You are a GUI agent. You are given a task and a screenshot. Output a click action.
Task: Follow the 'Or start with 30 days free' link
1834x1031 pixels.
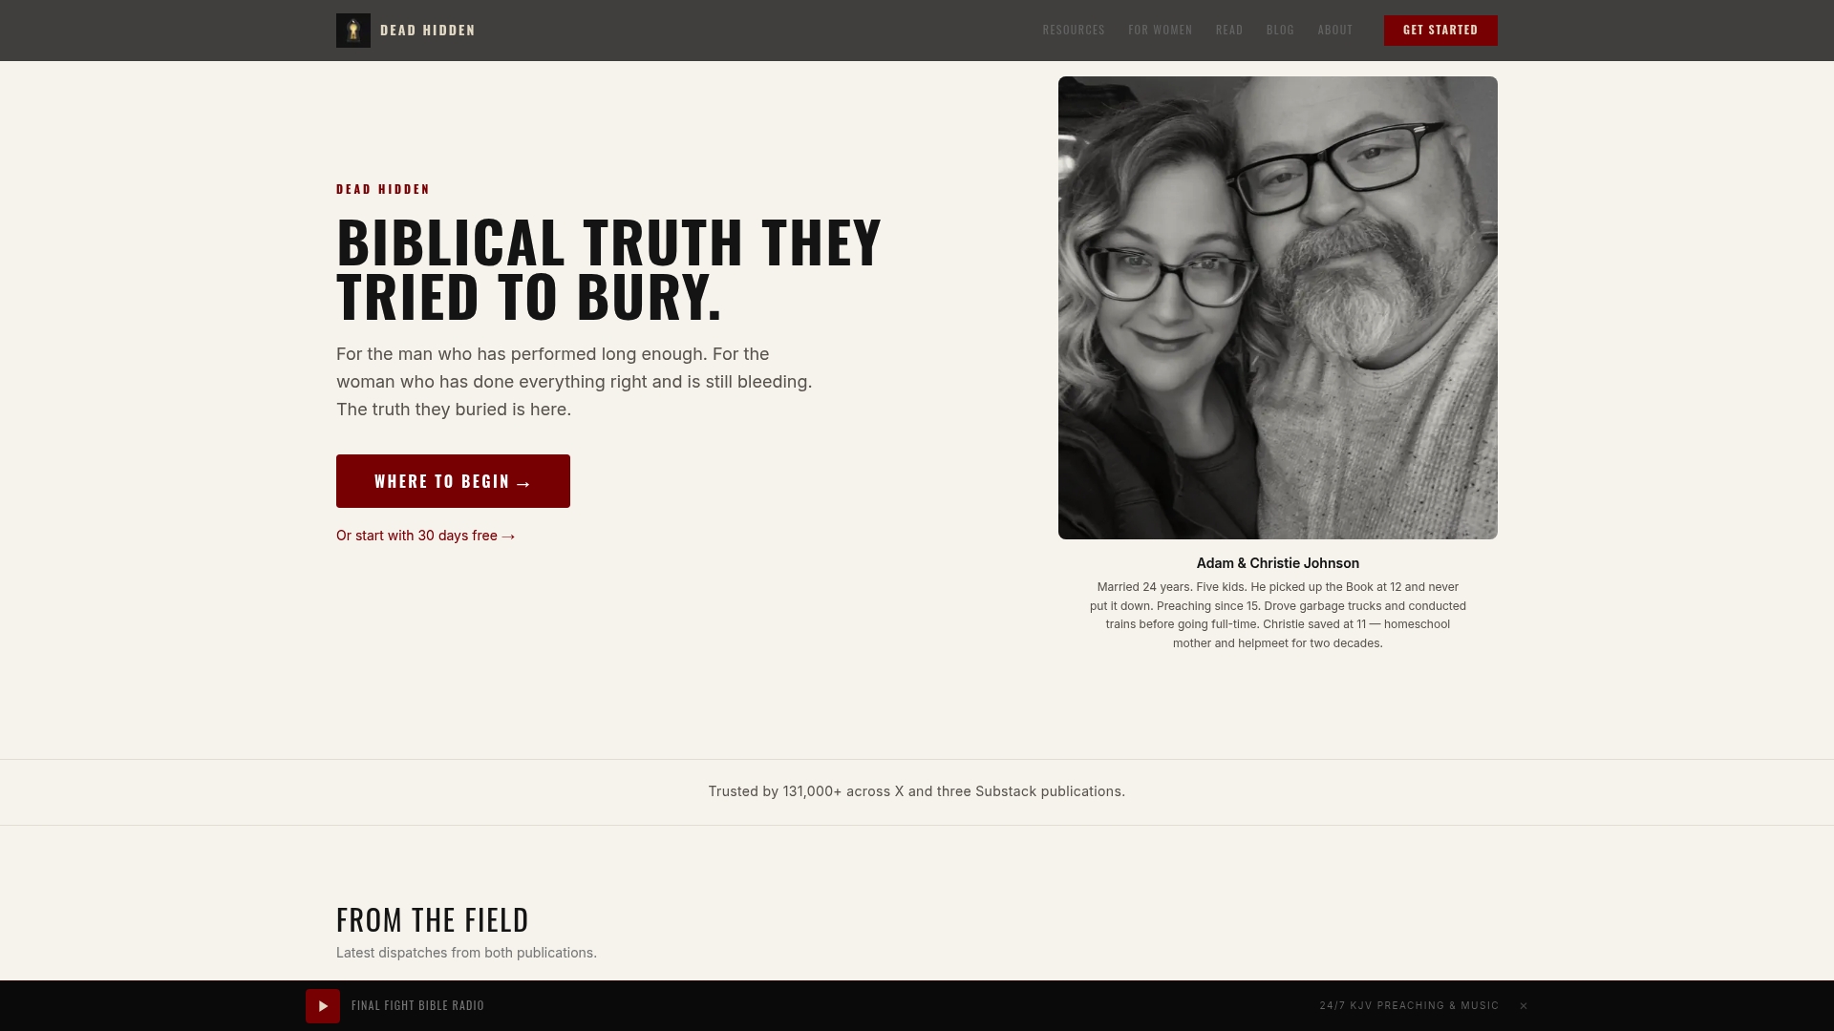(426, 536)
